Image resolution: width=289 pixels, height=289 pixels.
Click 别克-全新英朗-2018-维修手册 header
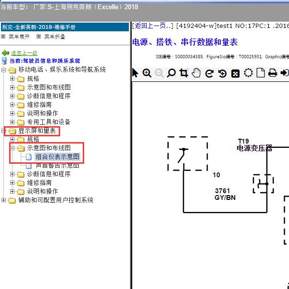[39, 27]
